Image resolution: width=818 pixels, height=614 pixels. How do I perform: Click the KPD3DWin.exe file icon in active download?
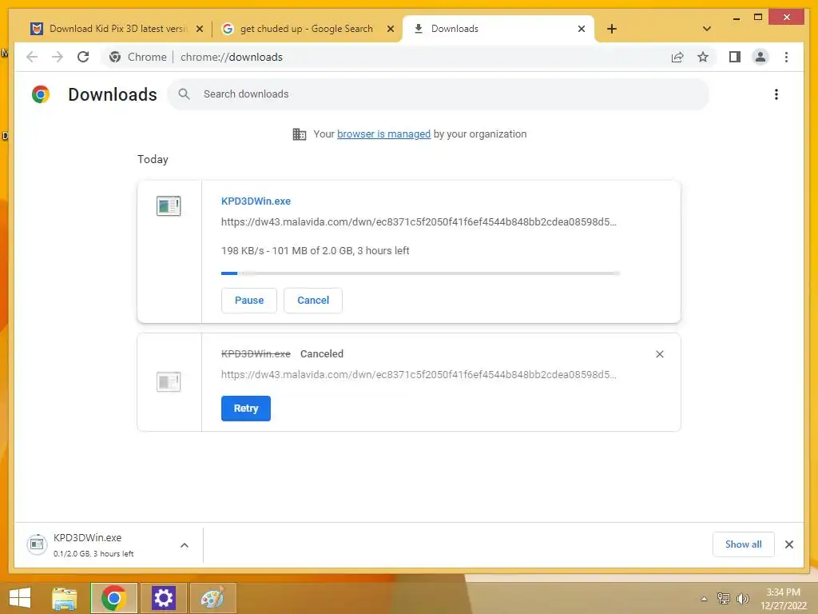click(x=169, y=205)
